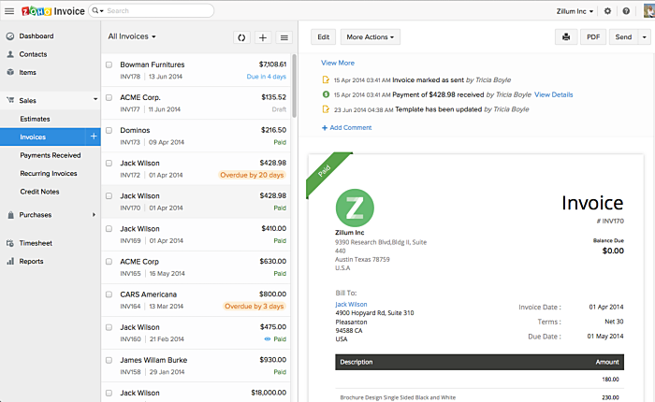
Task: Select the CARS Americana checkbox
Action: point(109,294)
